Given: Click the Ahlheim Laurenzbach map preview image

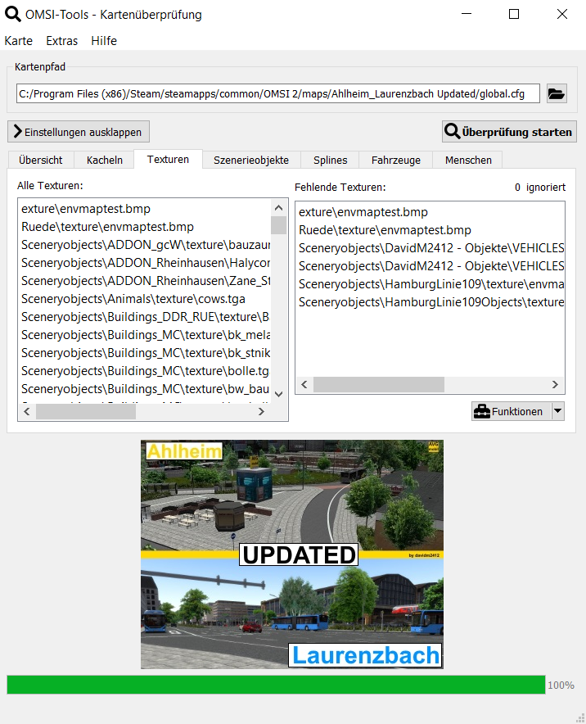Looking at the screenshot, I should (x=292, y=554).
